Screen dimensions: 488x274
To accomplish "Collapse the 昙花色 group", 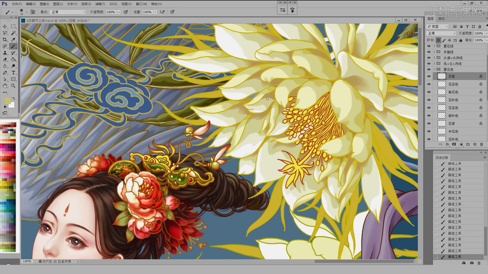I will (434, 70).
